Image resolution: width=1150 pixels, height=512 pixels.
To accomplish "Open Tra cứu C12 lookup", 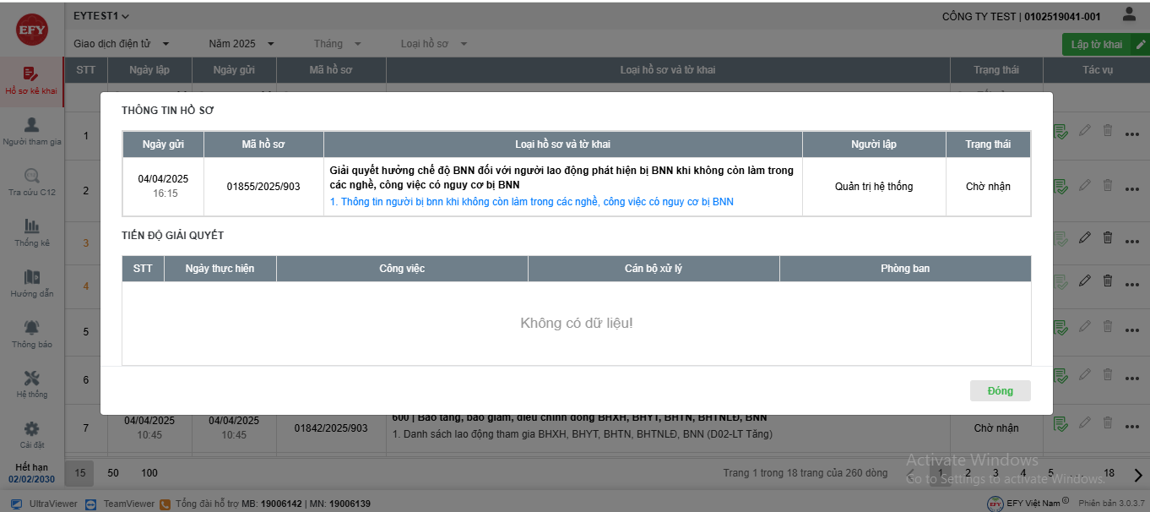I will [x=31, y=182].
